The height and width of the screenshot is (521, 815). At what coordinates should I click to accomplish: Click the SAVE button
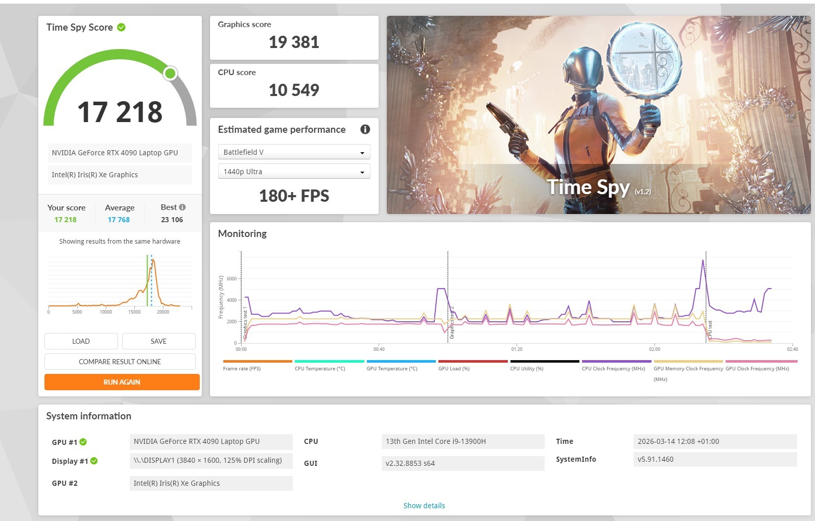coord(158,341)
